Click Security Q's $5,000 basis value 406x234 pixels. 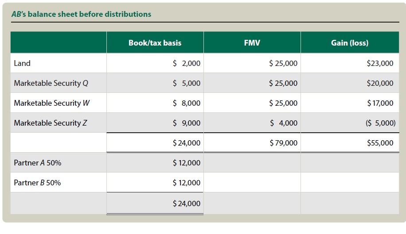point(187,83)
